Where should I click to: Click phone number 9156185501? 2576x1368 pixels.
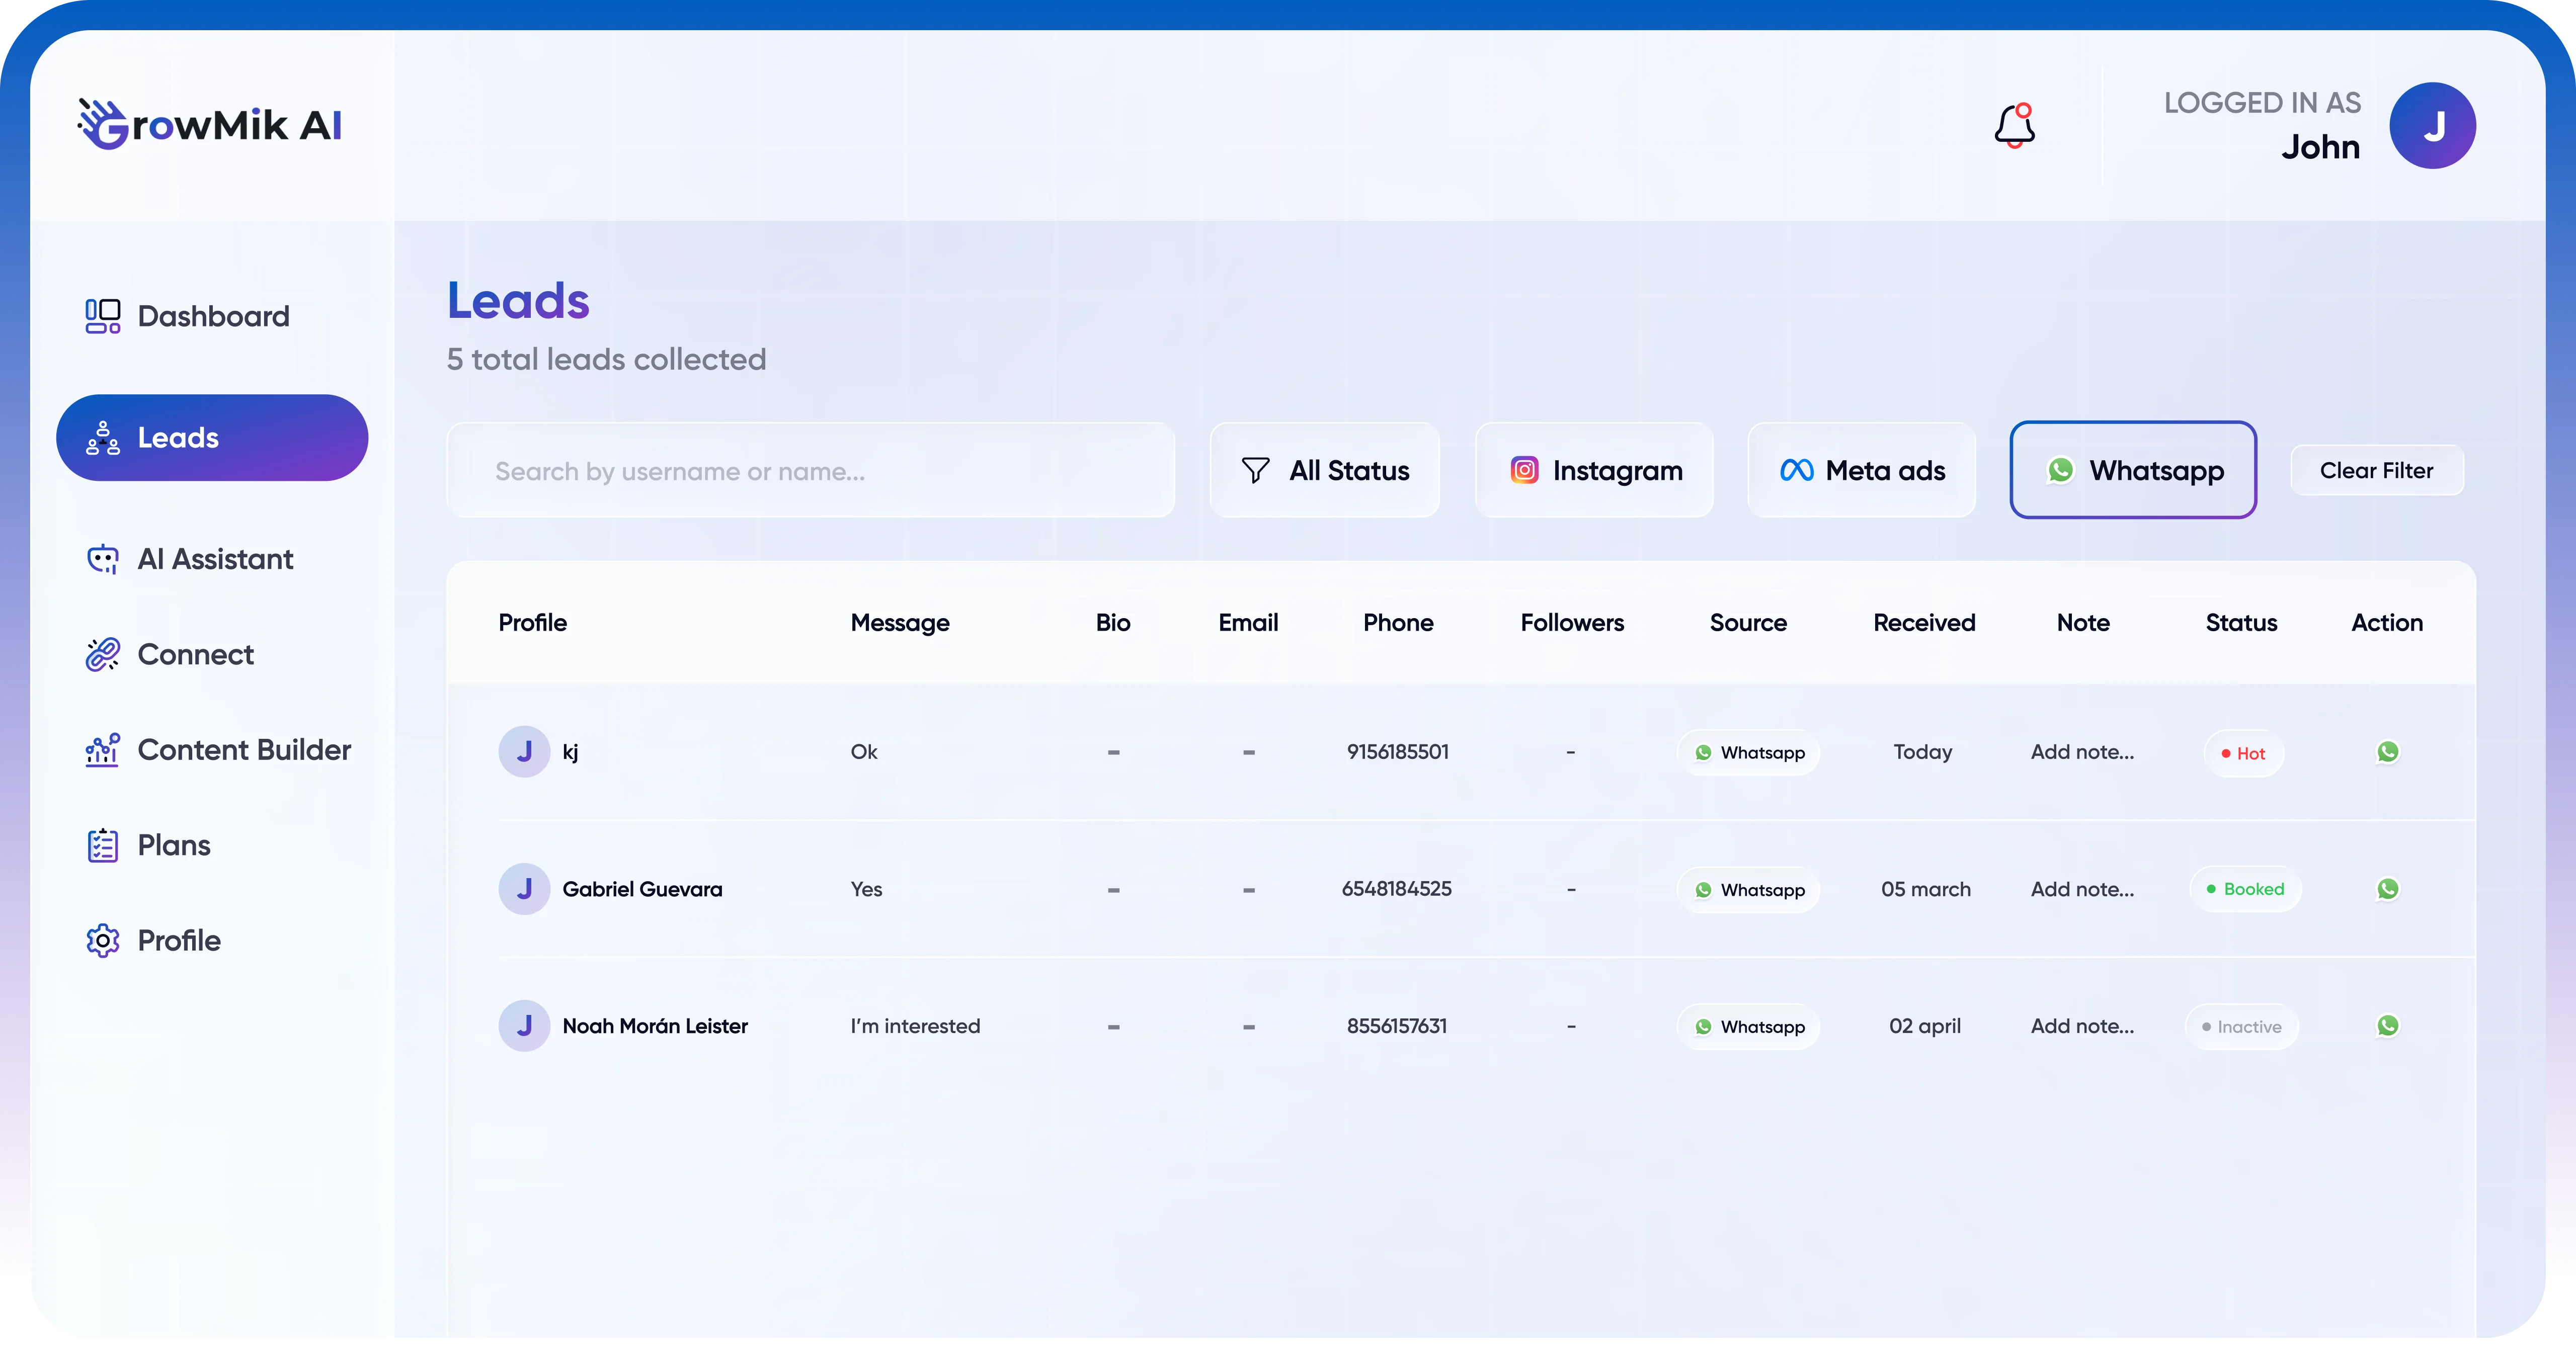pos(1397,752)
